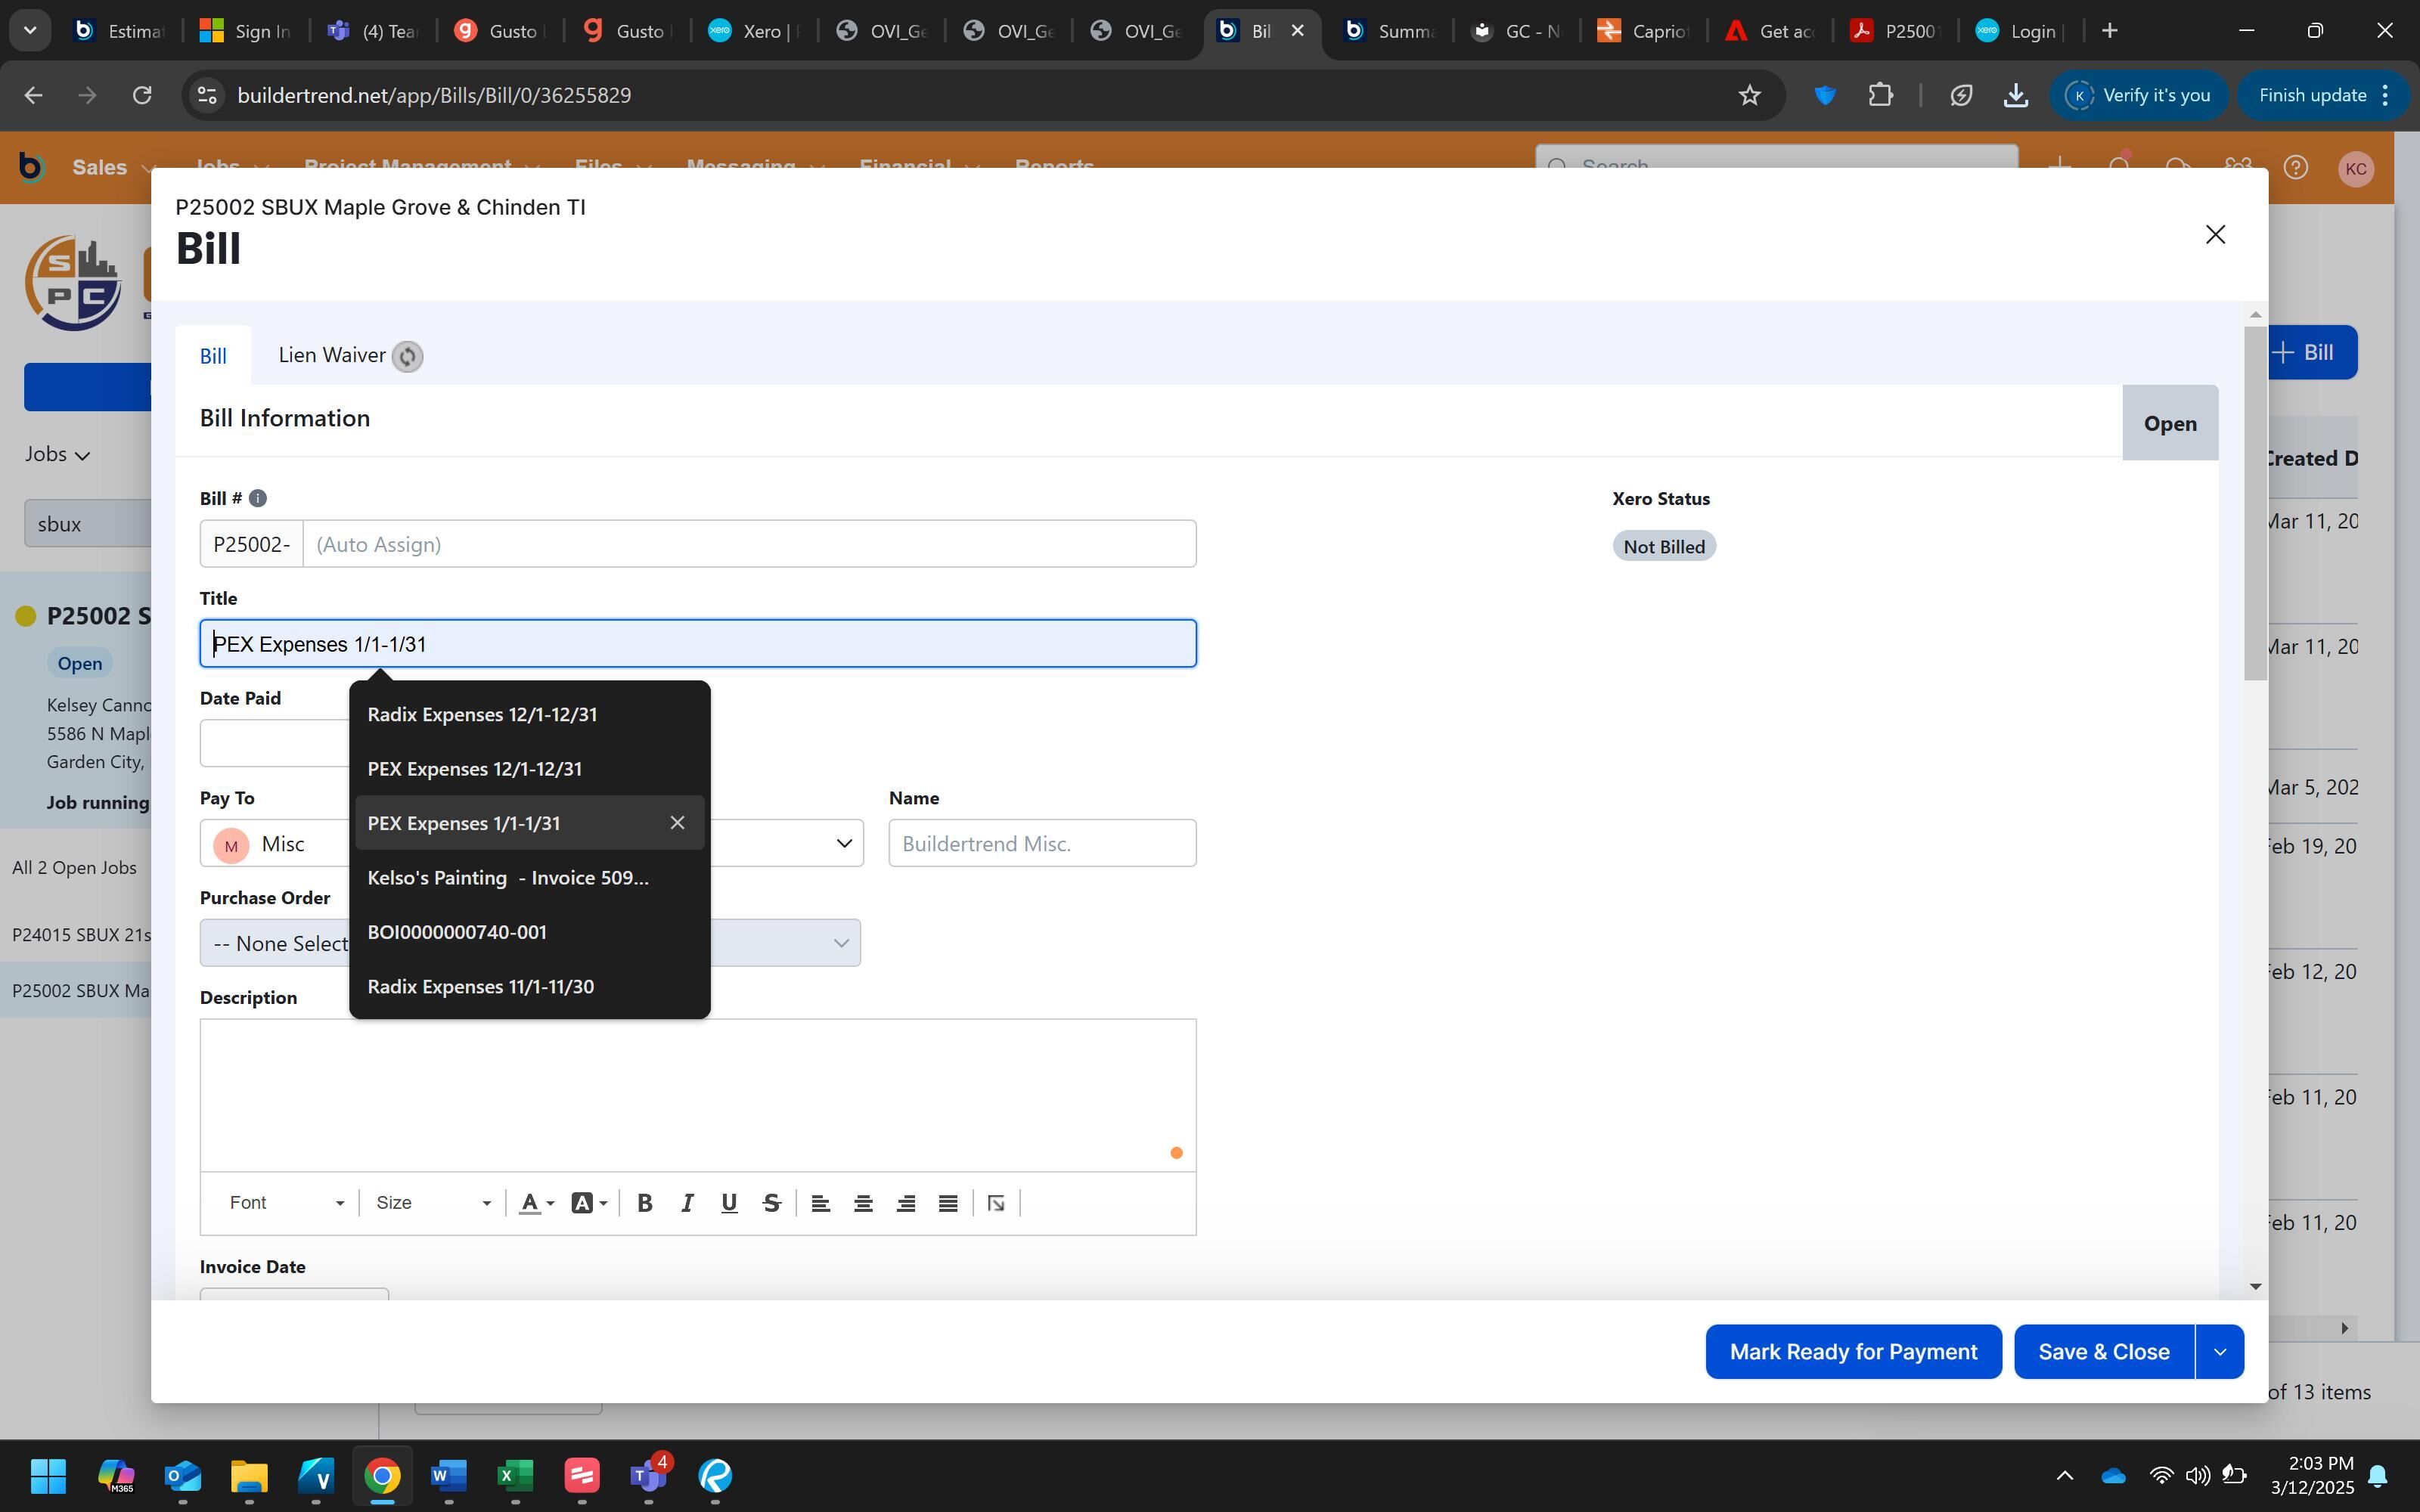Click the Lien Waiver refresh icon
The image size is (2420, 1512).
[407, 356]
